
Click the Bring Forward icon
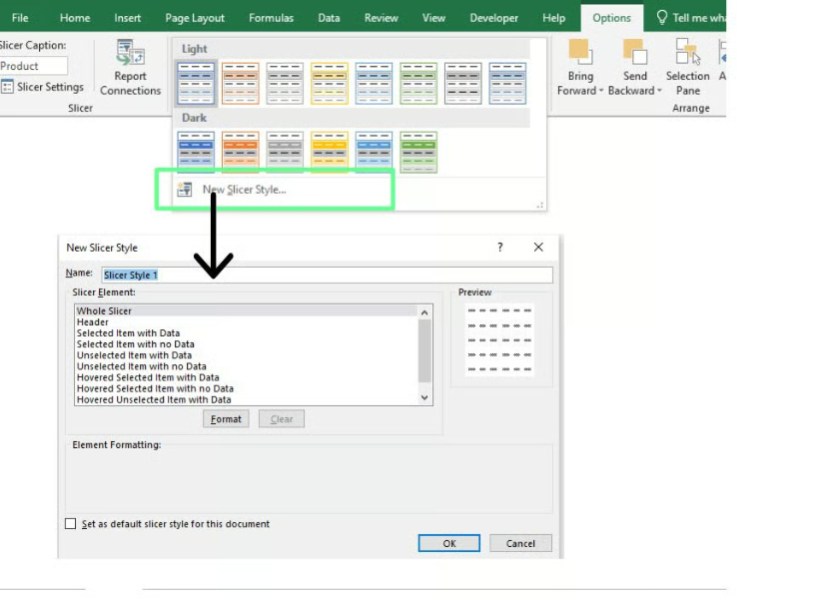tap(579, 50)
